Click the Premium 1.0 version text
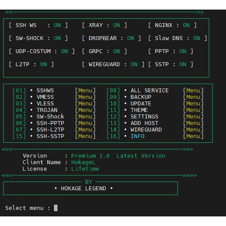This screenshot has height=226, width=226. [x=90, y=156]
